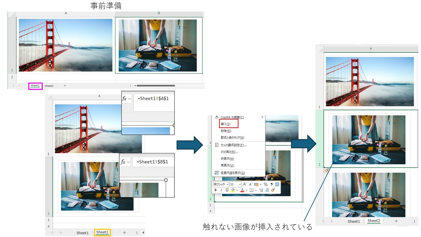Screen dimensions: 421x237
Task: Click the format painter brush icon
Action: (273, 190)
